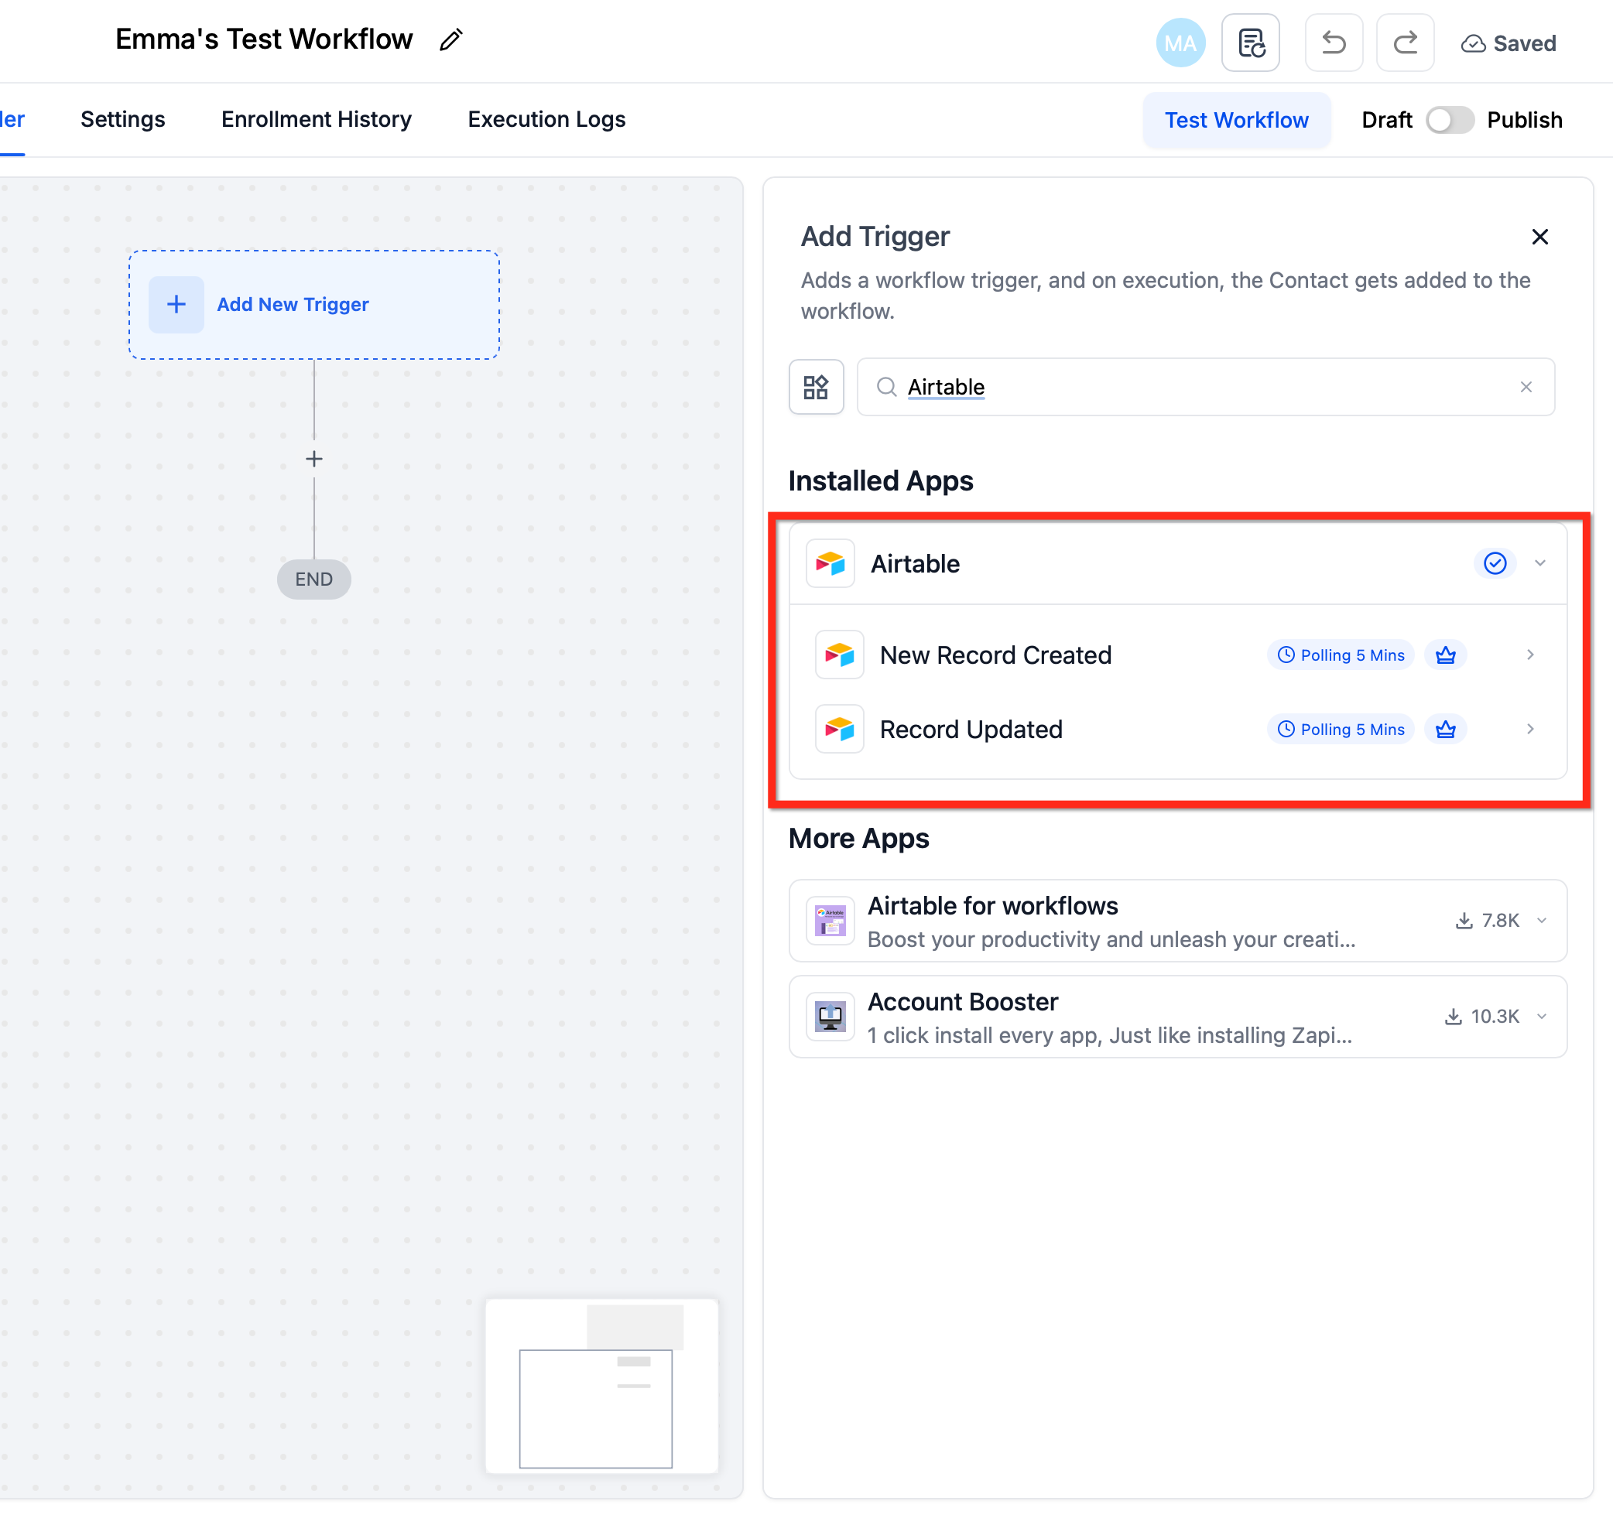Open the Execution Logs tab
This screenshot has height=1518, width=1613.
[546, 119]
